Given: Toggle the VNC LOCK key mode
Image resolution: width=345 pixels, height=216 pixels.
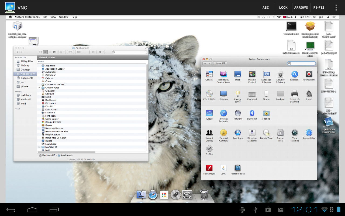Looking at the screenshot, I should pos(283,8).
